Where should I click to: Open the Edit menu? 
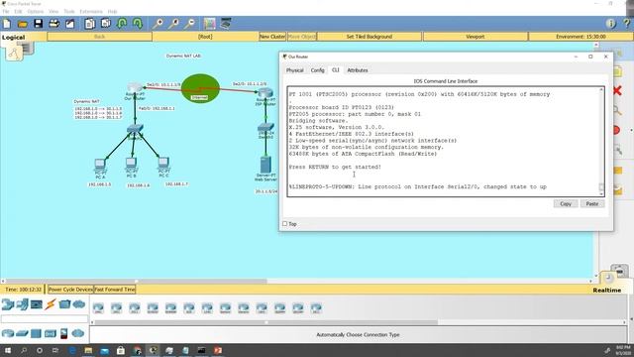coord(18,11)
